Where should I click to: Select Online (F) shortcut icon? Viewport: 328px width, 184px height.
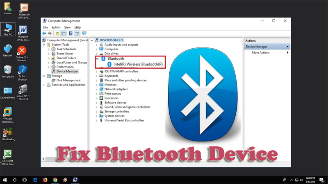point(22,54)
